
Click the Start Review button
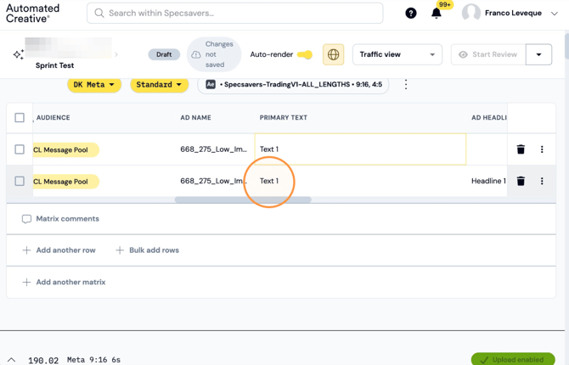(488, 54)
